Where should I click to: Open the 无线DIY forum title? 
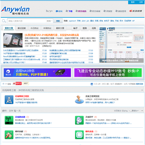(x=89, y=117)
